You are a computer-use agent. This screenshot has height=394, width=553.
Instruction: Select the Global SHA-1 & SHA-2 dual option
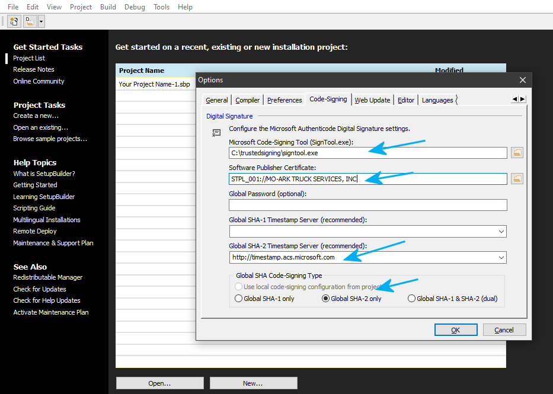coord(411,298)
